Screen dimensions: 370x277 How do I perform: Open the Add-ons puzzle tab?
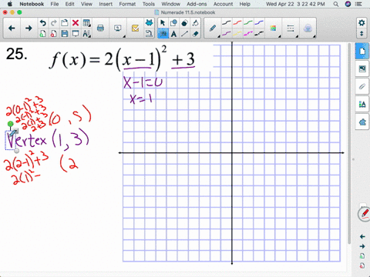click(362, 122)
